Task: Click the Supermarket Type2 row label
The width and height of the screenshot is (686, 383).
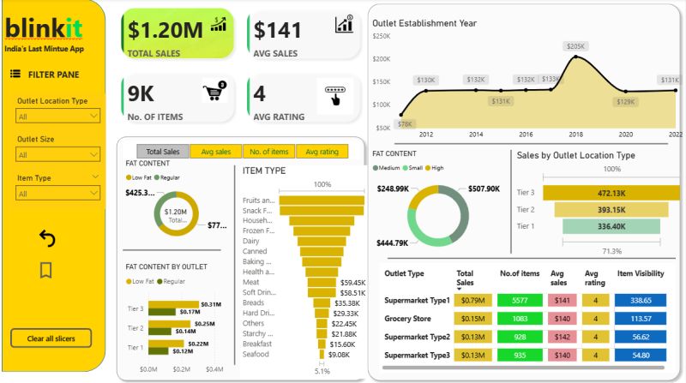Action: [x=417, y=337]
